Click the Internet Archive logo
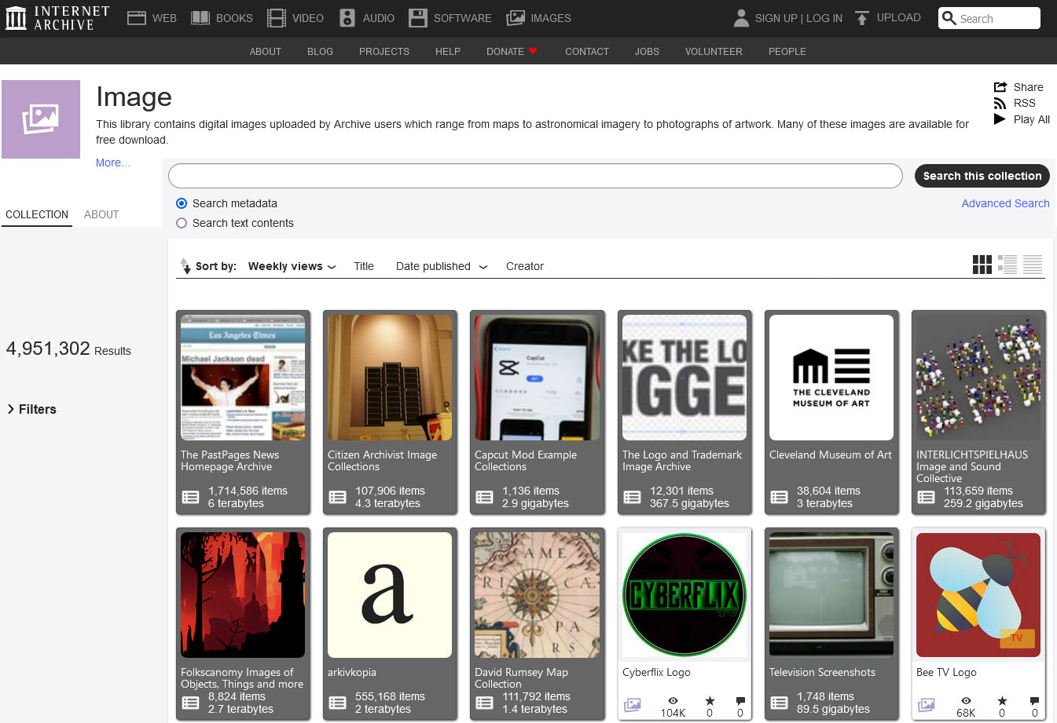The height and width of the screenshot is (723, 1057). click(x=57, y=18)
